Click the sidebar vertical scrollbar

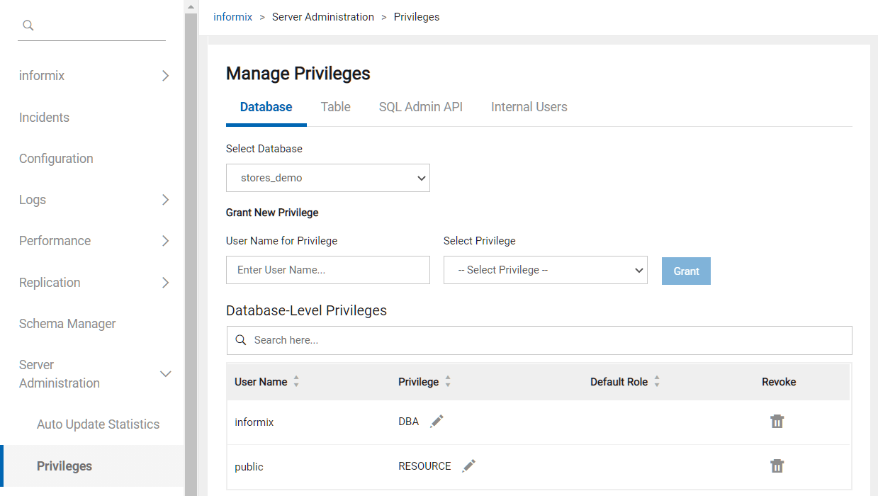pos(191,248)
